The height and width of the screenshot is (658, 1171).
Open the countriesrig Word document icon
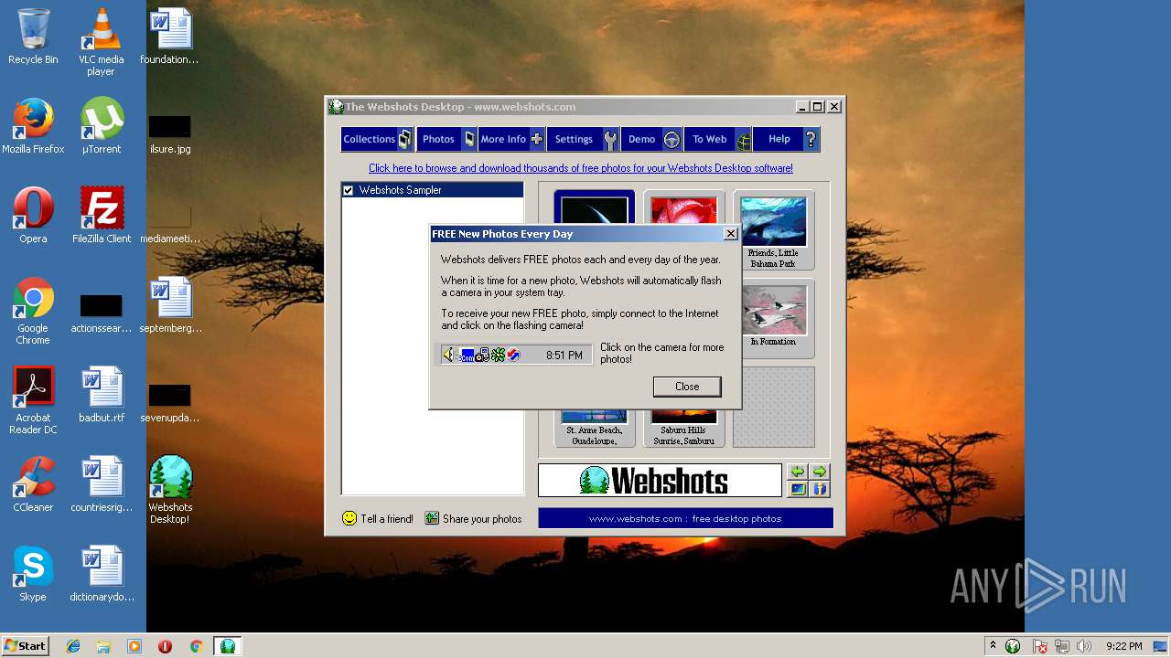pyautogui.click(x=102, y=484)
